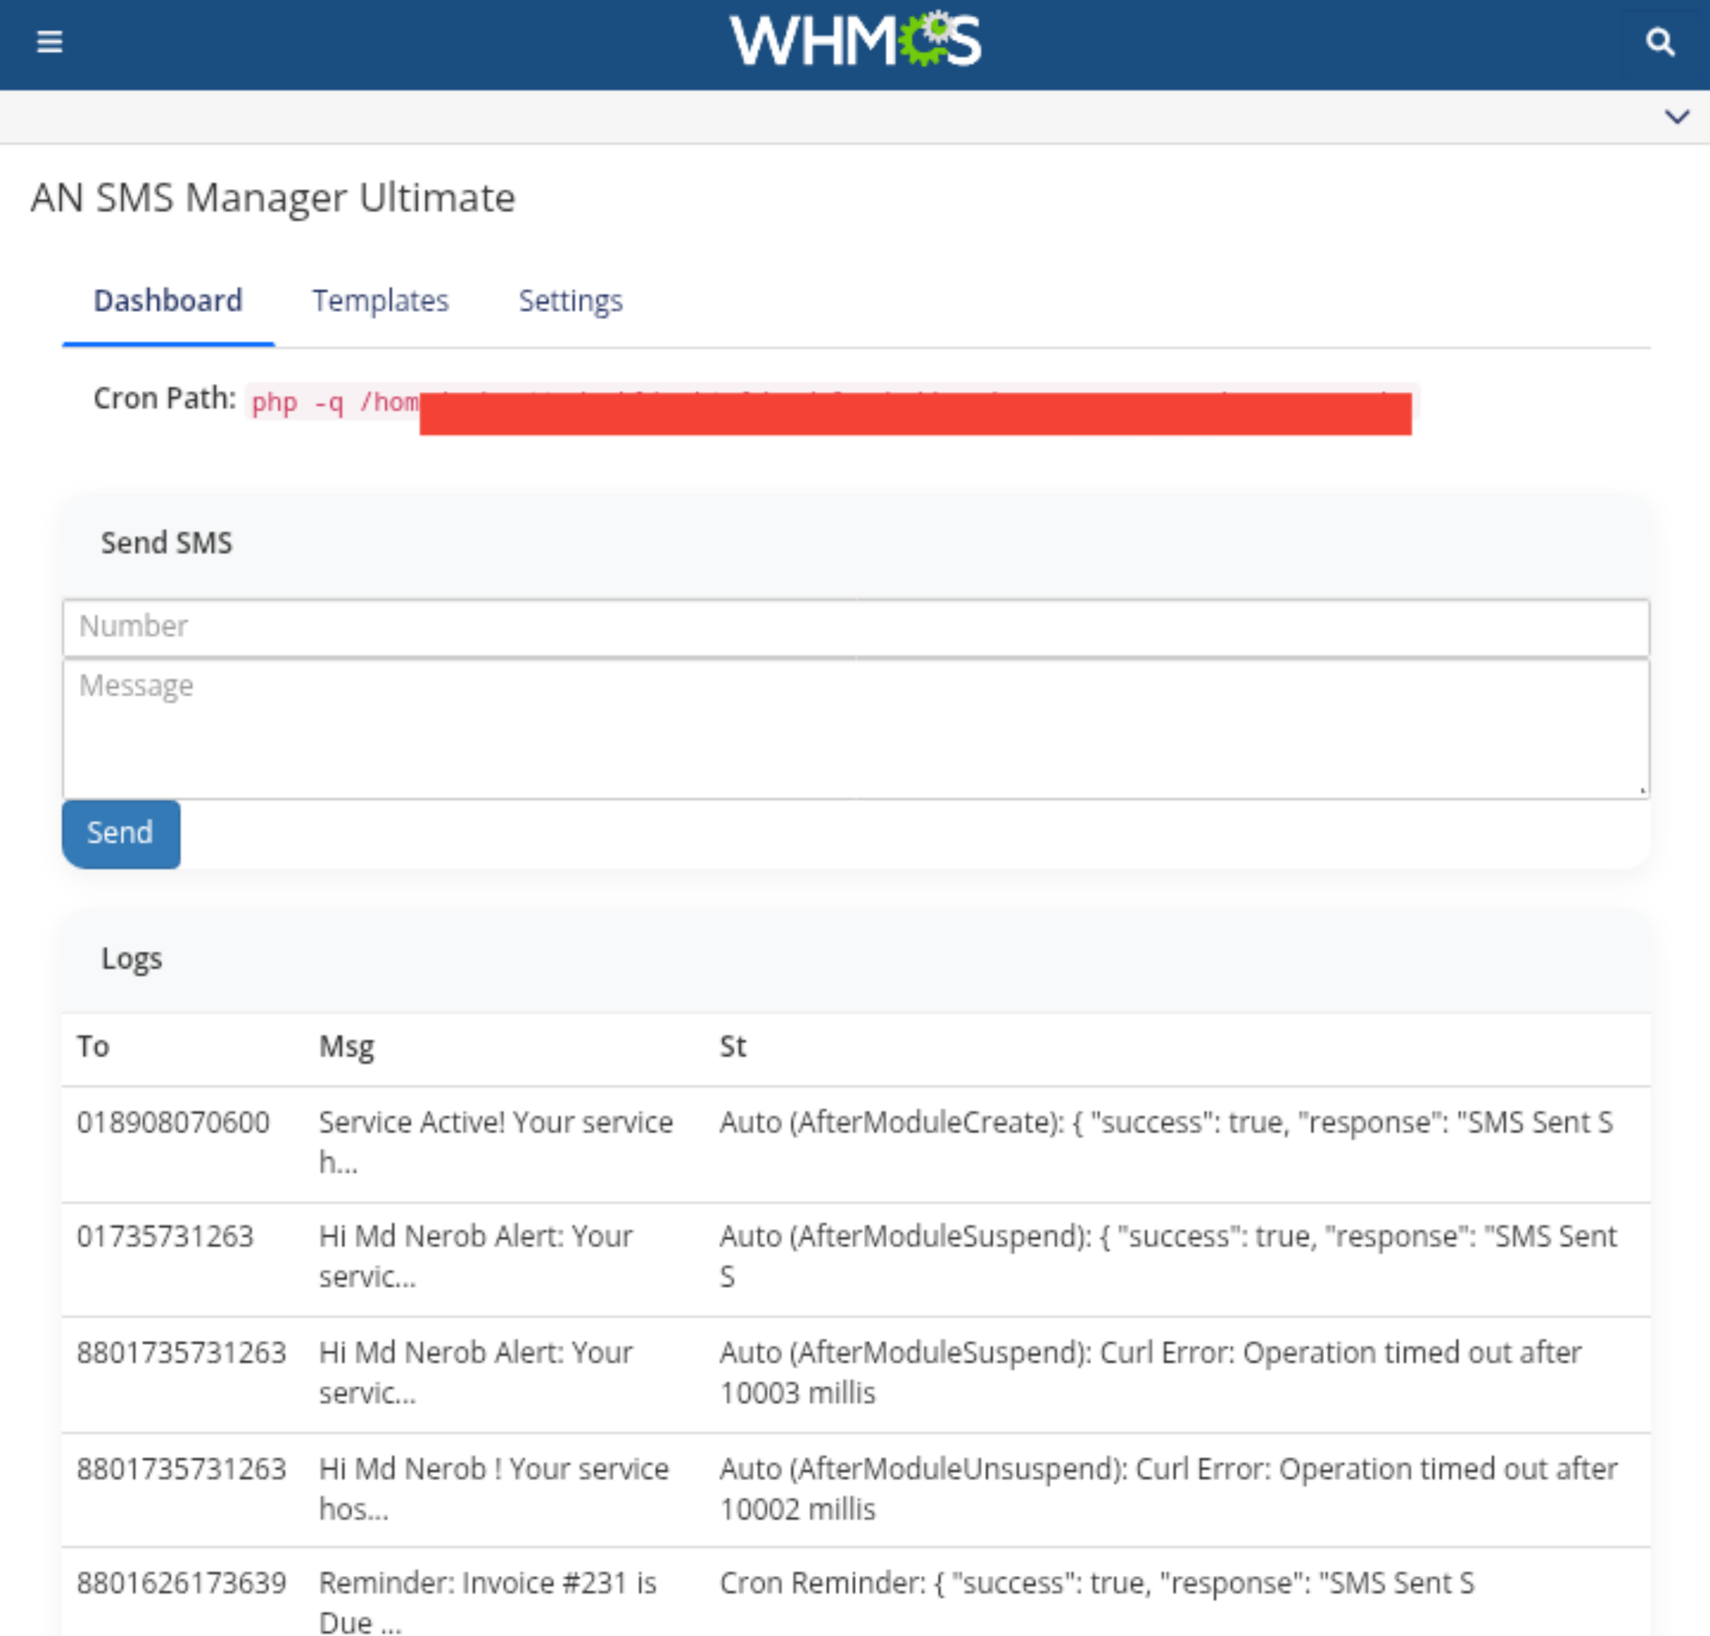The image size is (1710, 1636).
Task: Click the Invoice #231 reminder message
Action: pos(487,1601)
